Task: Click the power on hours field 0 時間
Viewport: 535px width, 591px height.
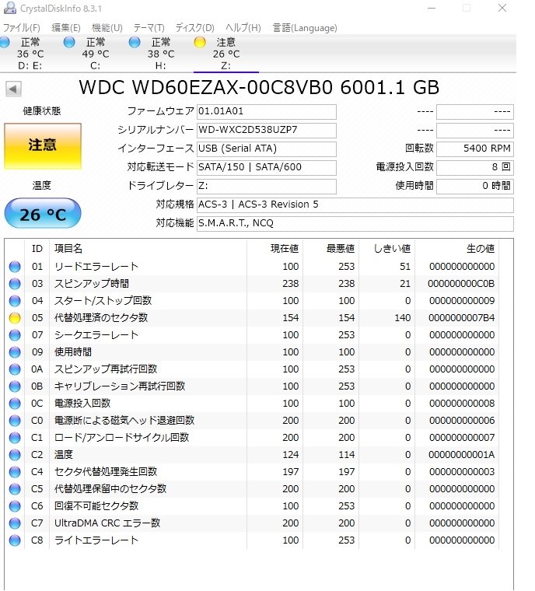Action: point(475,186)
